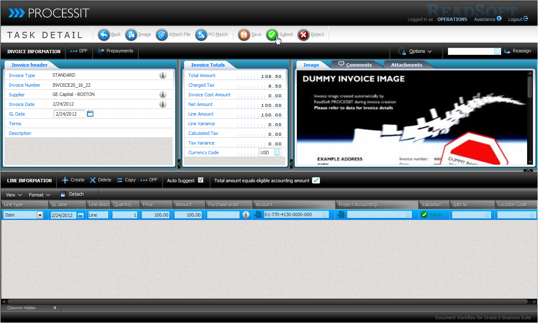Open the invoice Image viewer icon
The height and width of the screenshot is (323, 538).
(x=132, y=35)
